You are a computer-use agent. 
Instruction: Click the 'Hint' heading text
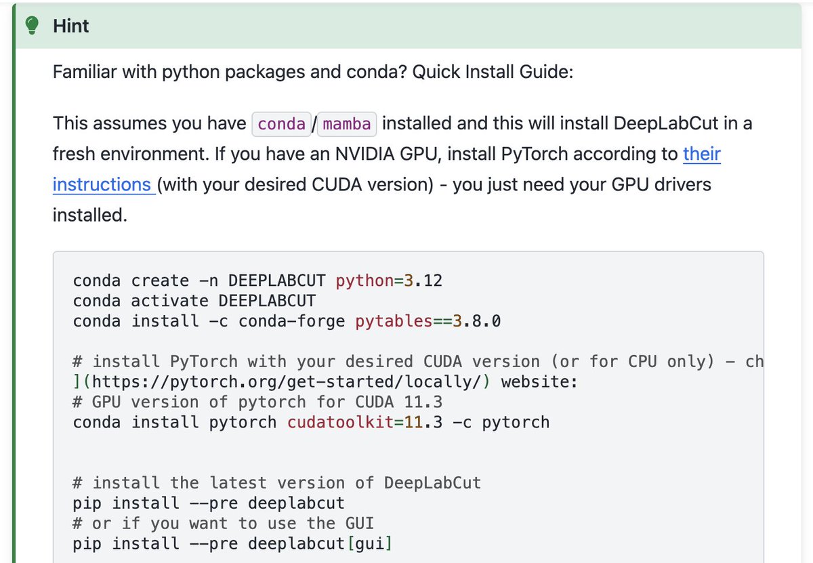point(71,26)
